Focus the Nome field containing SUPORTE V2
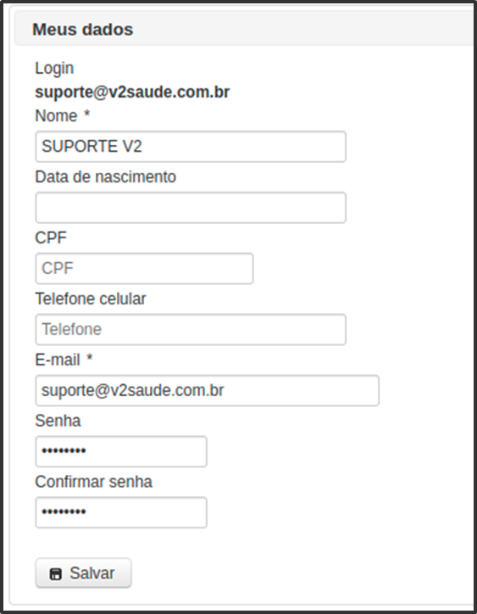The height and width of the screenshot is (614, 477). point(191,147)
